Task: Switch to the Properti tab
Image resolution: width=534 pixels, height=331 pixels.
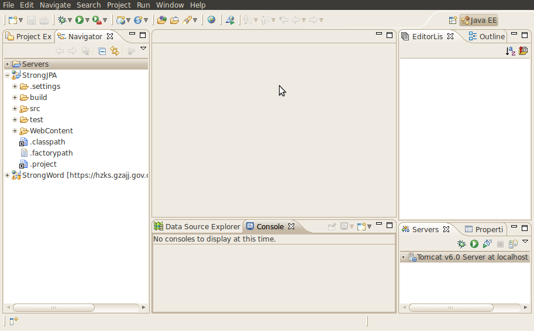Action: (x=484, y=229)
